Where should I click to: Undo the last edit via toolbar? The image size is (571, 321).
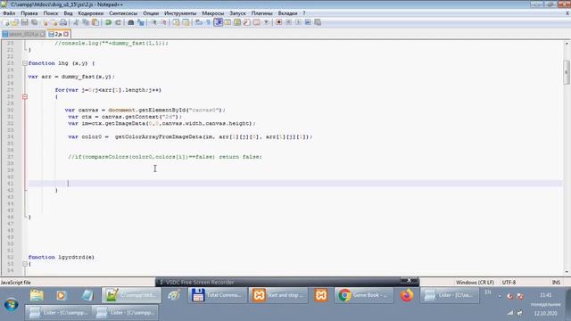coord(108,22)
